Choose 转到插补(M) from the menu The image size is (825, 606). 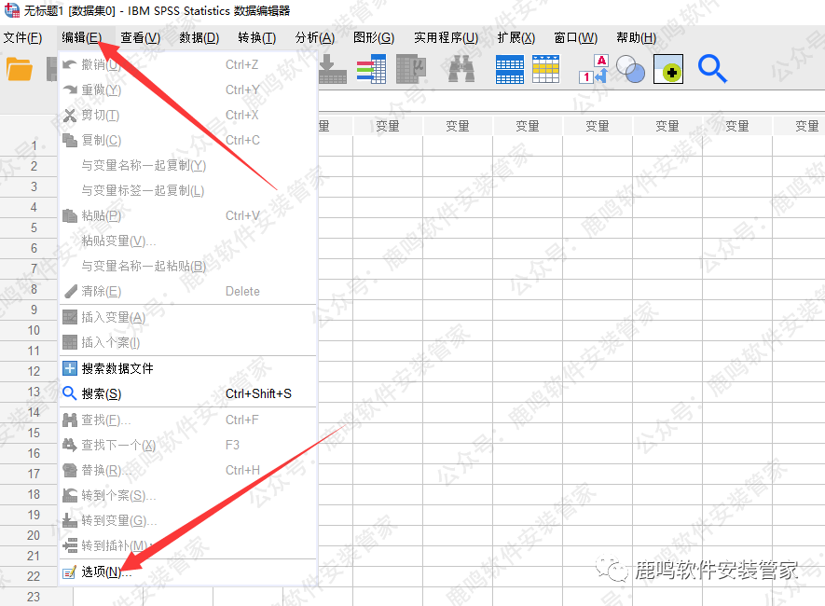187,546
